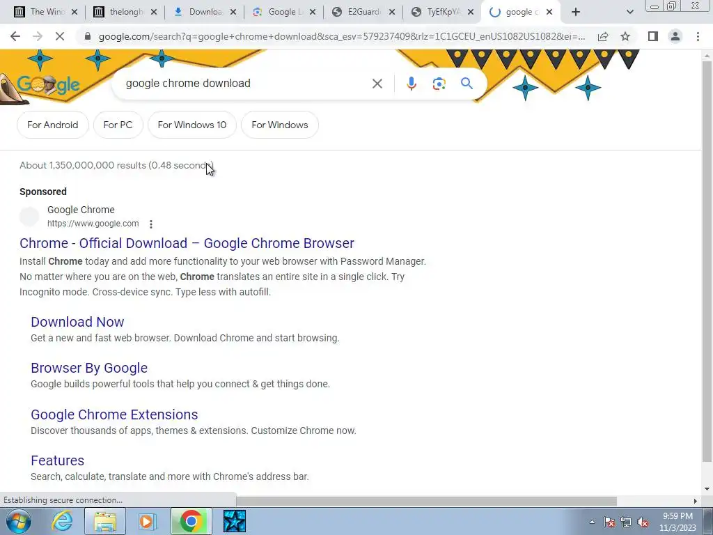Image resolution: width=713 pixels, height=535 pixels.
Task: Open the Browser By Google sitelink
Action: point(89,368)
